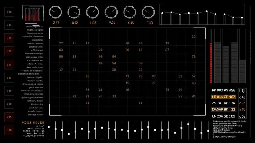
Task: Select grid cell 52
Action: (180, 76)
